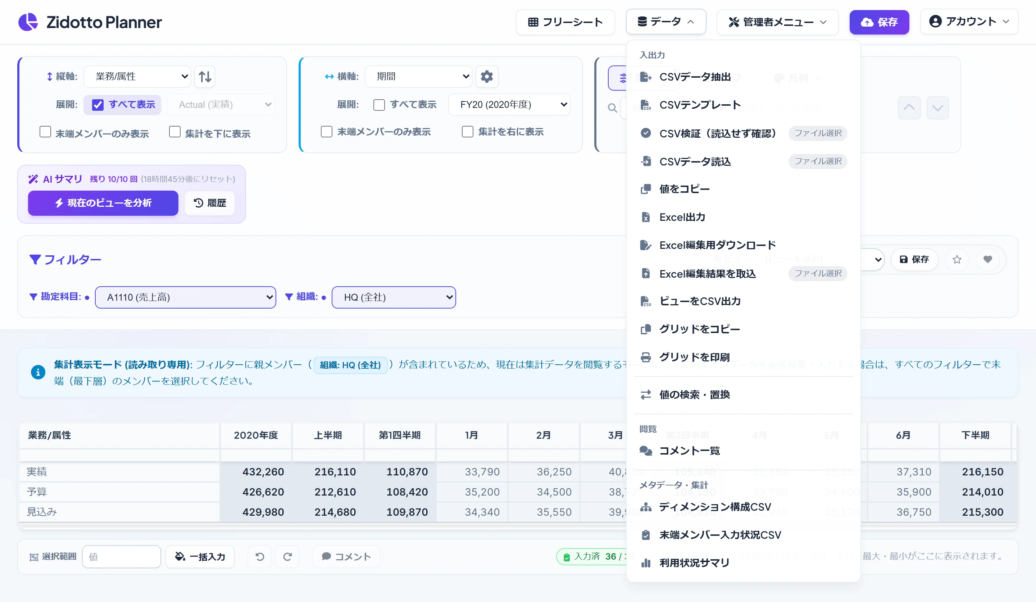Screen dimensions: 1036x602
Task: Enable 集計を右に表示 checkbox
Action: tap(467, 132)
